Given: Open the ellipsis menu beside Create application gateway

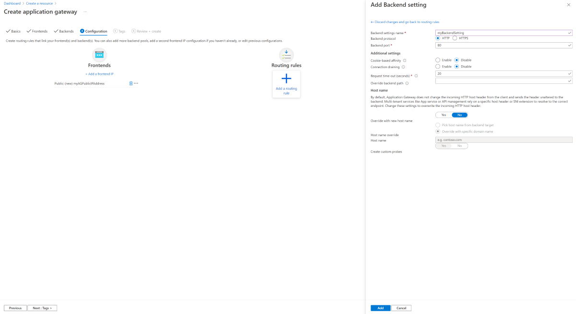Looking at the screenshot, I should pyautogui.click(x=85, y=11).
